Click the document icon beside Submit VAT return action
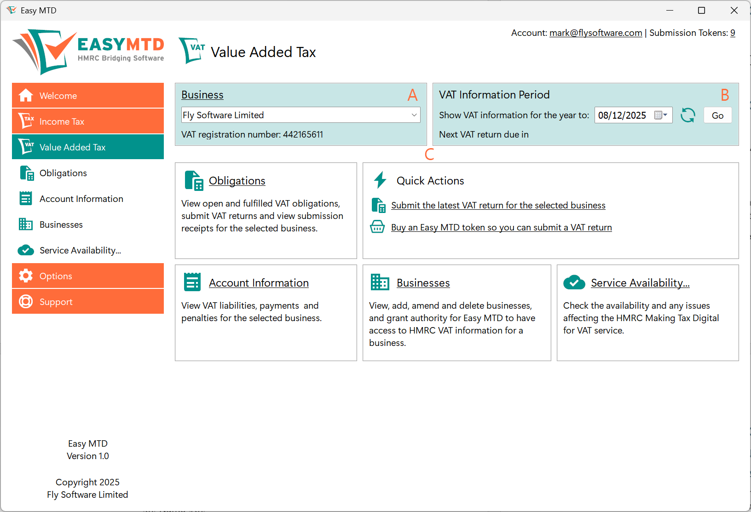 378,205
